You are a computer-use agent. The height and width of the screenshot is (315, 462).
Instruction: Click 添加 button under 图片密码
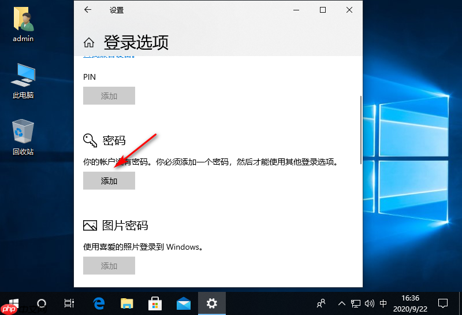pos(109,265)
